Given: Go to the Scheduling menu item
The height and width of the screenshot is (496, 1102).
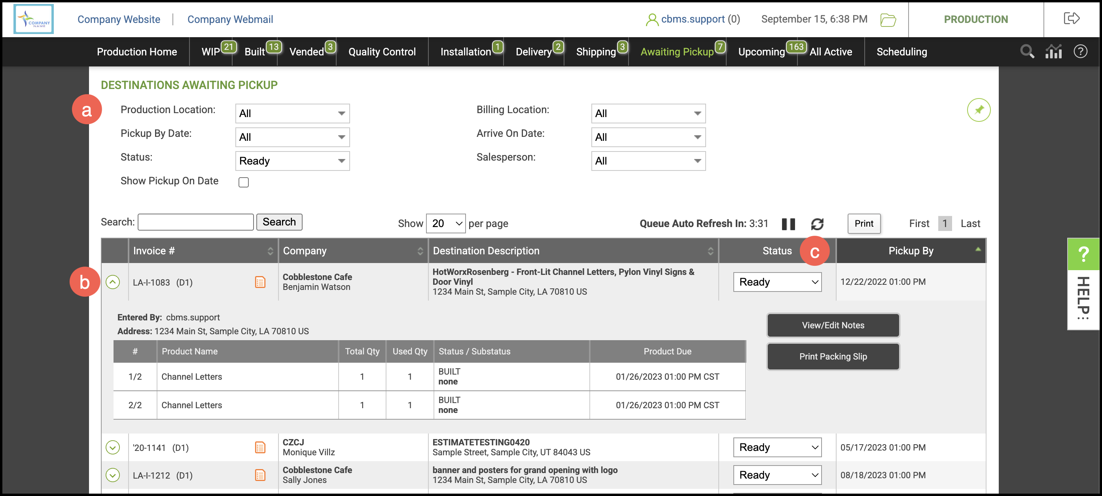Looking at the screenshot, I should click(x=901, y=52).
